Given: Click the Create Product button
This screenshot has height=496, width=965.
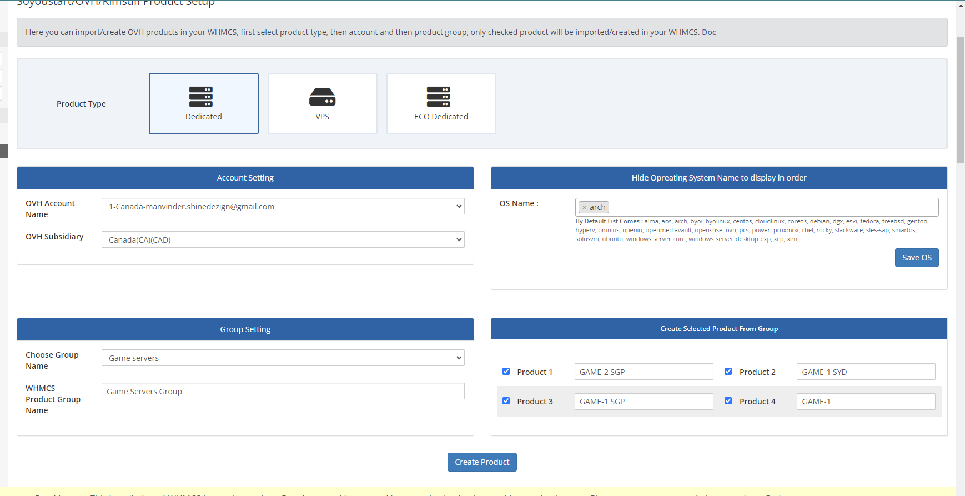Looking at the screenshot, I should click(482, 462).
